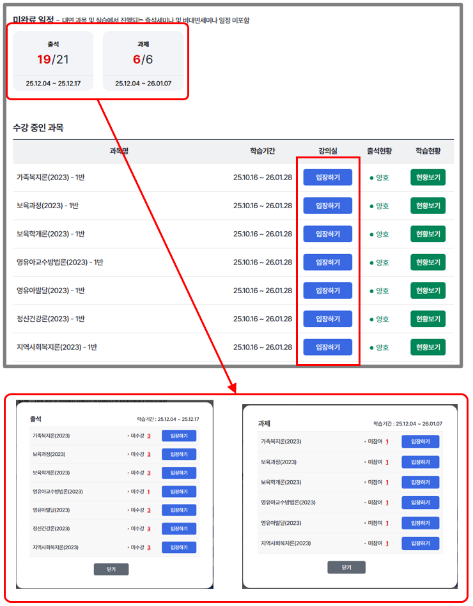The image size is (473, 606).
Task: Close the 출석 popup with 닫기
Action: pyautogui.click(x=111, y=569)
